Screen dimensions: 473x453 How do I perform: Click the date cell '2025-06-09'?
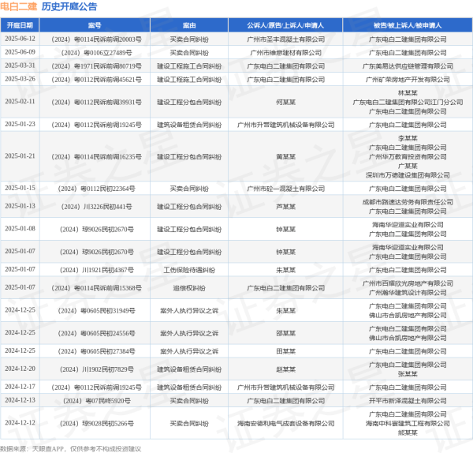[20, 52]
